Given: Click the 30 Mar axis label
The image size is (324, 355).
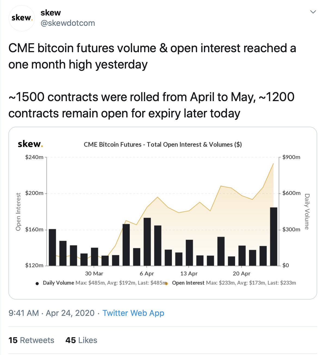Looking at the screenshot, I should (94, 273).
